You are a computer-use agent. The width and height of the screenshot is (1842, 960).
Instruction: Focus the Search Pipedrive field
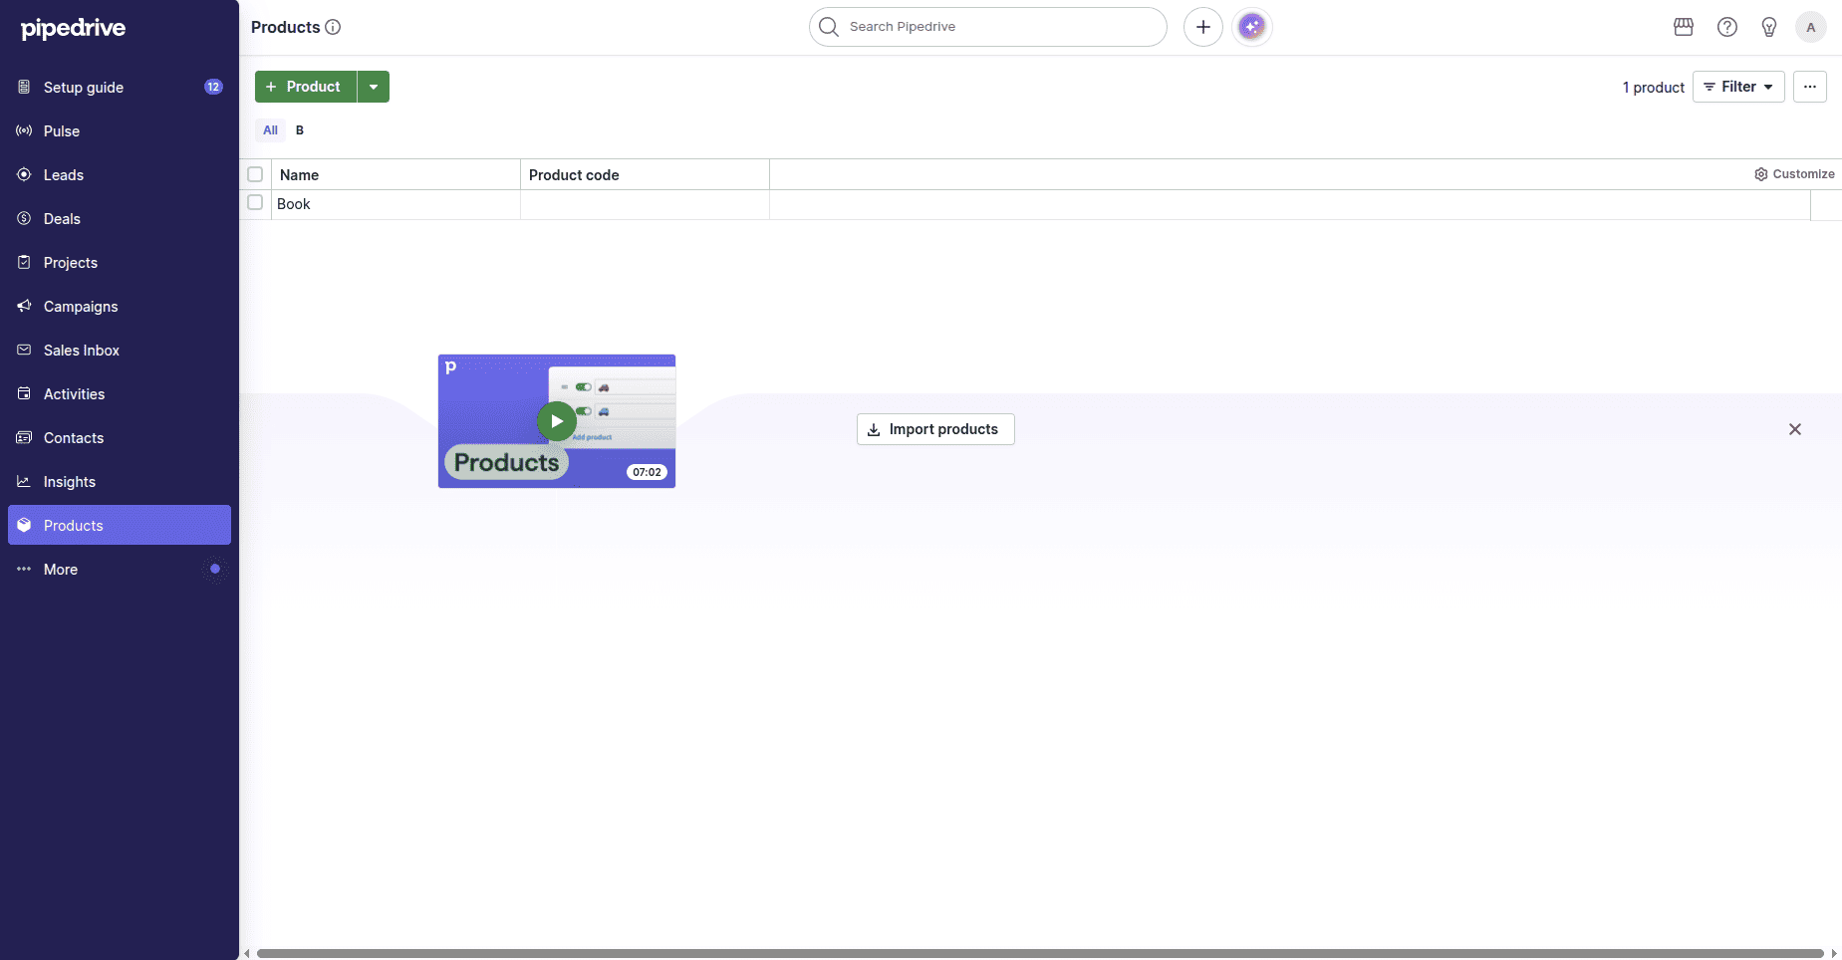pos(987,27)
